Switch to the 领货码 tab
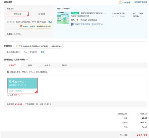149x138 pixels. [x=65, y=65]
